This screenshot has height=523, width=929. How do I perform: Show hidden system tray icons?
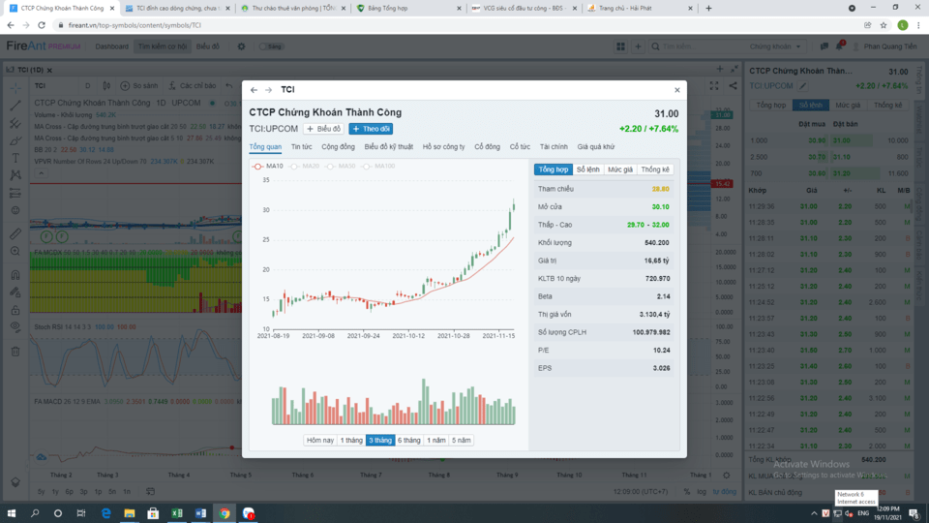pyautogui.click(x=814, y=513)
